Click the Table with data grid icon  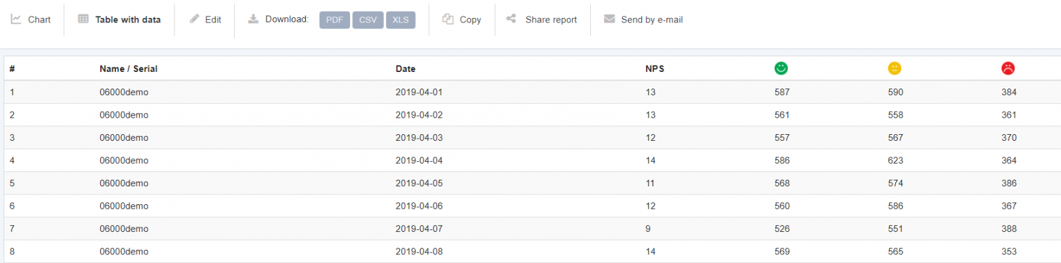[x=83, y=19]
